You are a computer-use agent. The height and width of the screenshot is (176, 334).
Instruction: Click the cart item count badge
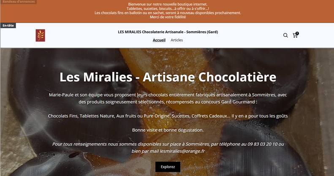coord(297,33)
